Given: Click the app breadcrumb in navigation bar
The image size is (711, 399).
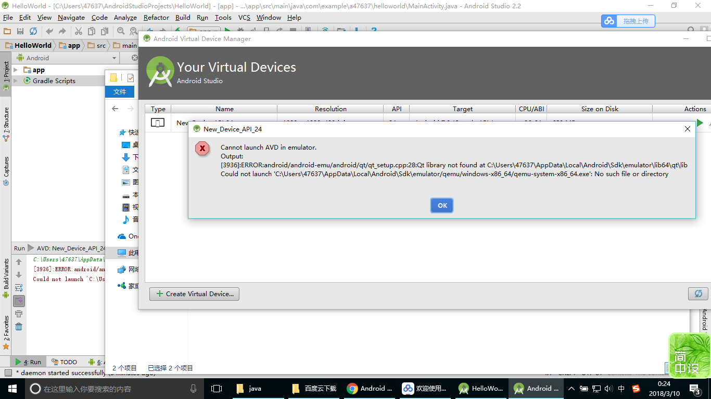Looking at the screenshot, I should [70, 45].
